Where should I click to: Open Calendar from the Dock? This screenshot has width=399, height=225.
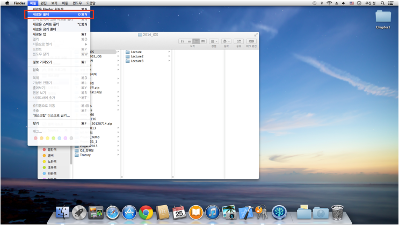pyautogui.click(x=179, y=213)
